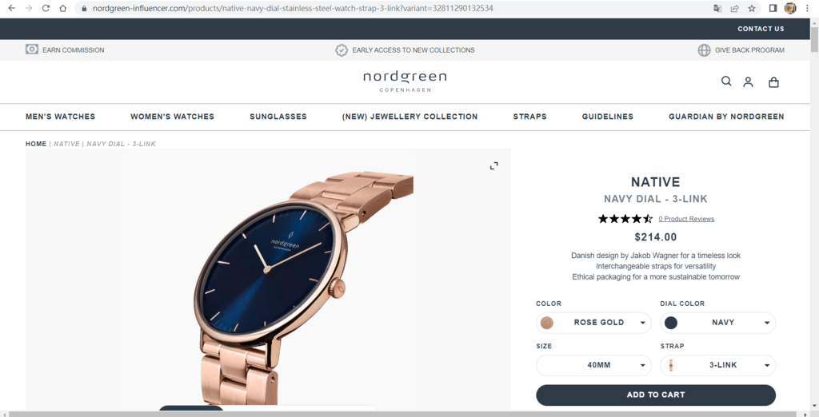
Task: Bookmark page with star icon
Action: (752, 8)
